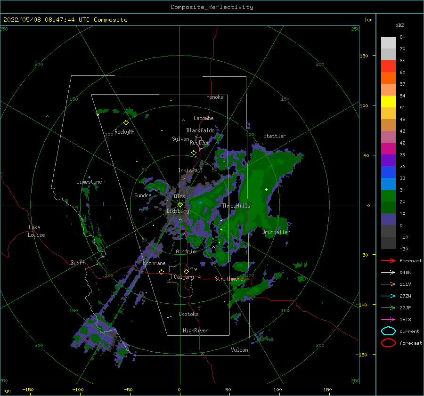424x396 pixels.
Task: Click the cyan current ellipse icon
Action: pos(388,331)
